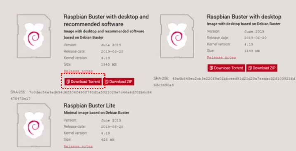Click the size value 1149 MB
The width and height of the screenshot is (296, 151).
pos(252,51)
